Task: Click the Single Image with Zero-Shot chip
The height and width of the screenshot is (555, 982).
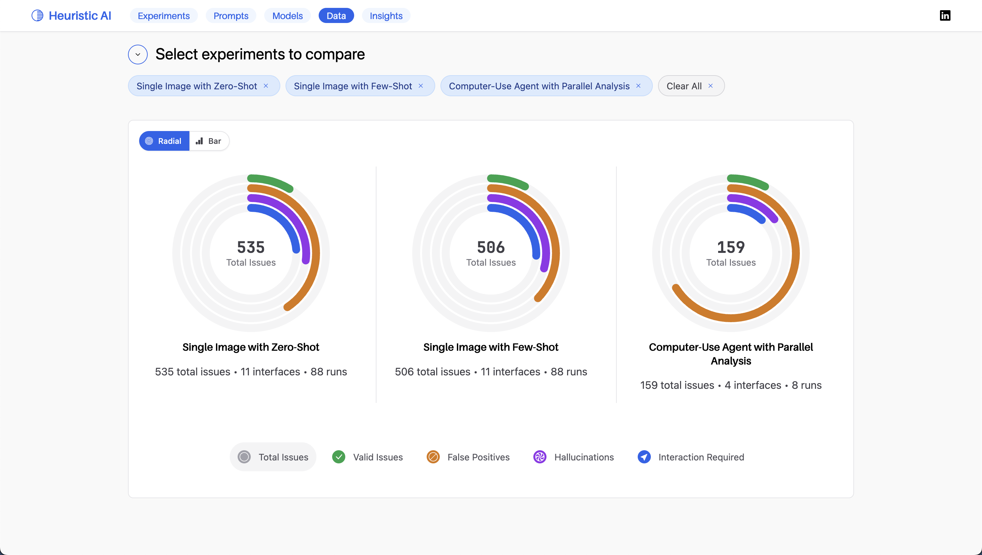Action: 204,86
